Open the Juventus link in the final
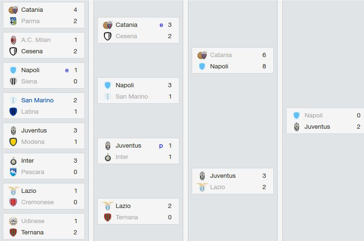 pyautogui.click(x=317, y=127)
